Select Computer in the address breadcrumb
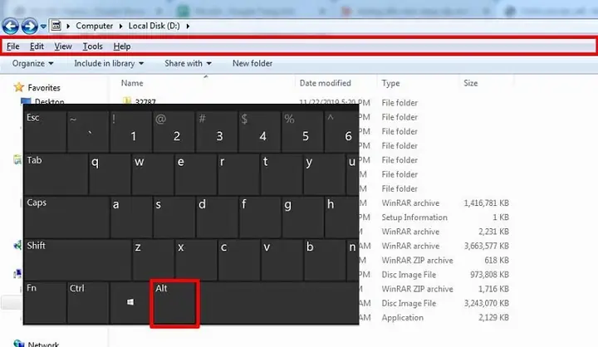 pos(94,26)
